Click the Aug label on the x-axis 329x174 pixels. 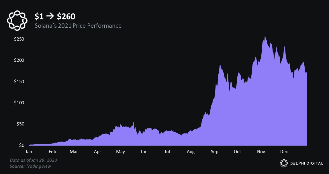[191, 152]
